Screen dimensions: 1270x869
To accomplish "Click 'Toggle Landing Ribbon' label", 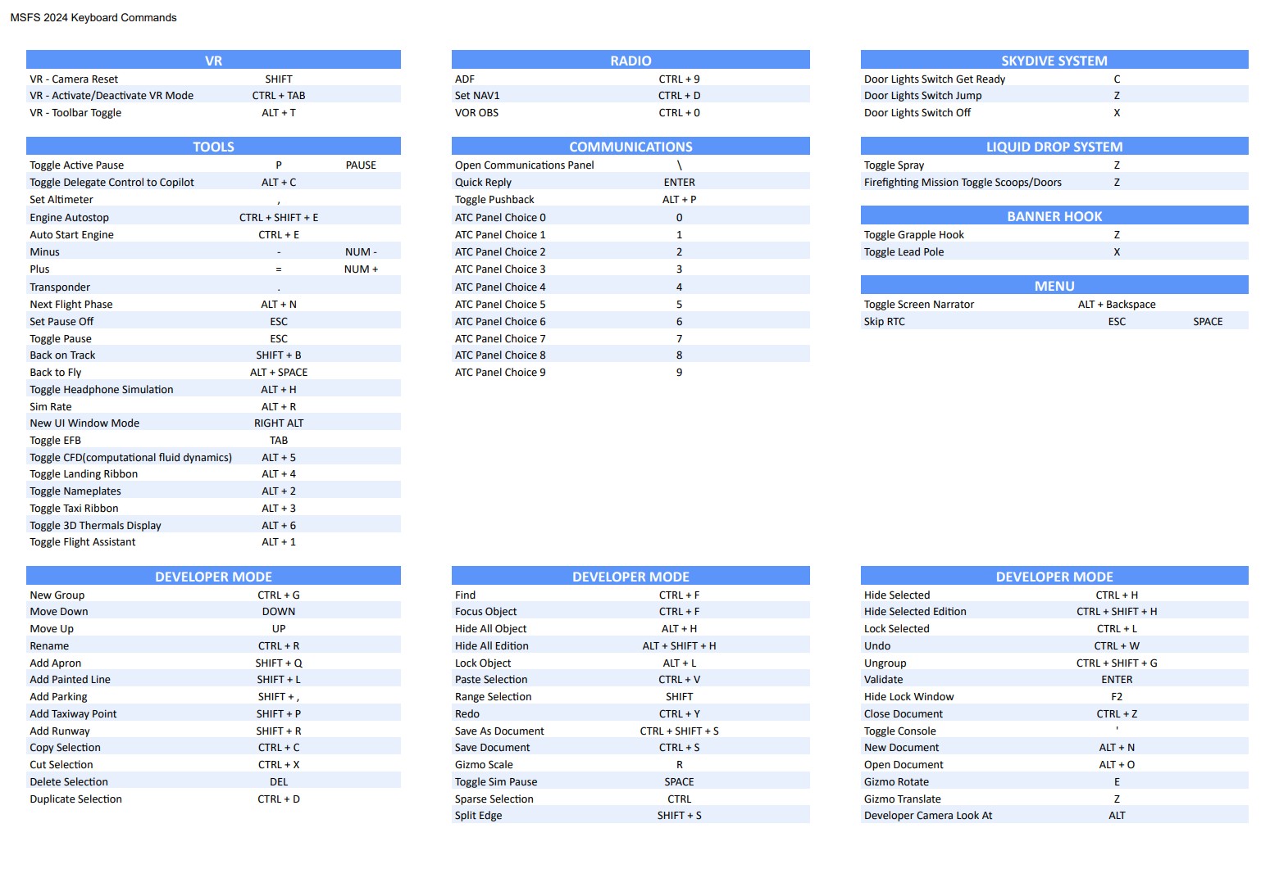I will (84, 474).
